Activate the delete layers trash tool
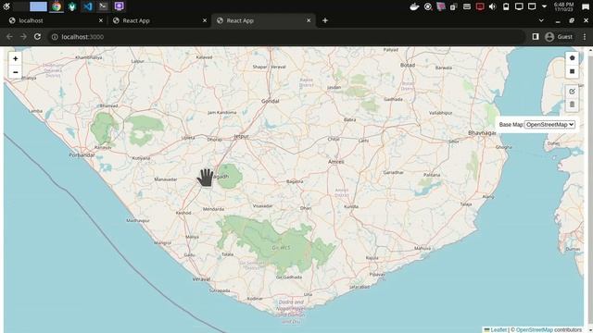 pyautogui.click(x=572, y=105)
